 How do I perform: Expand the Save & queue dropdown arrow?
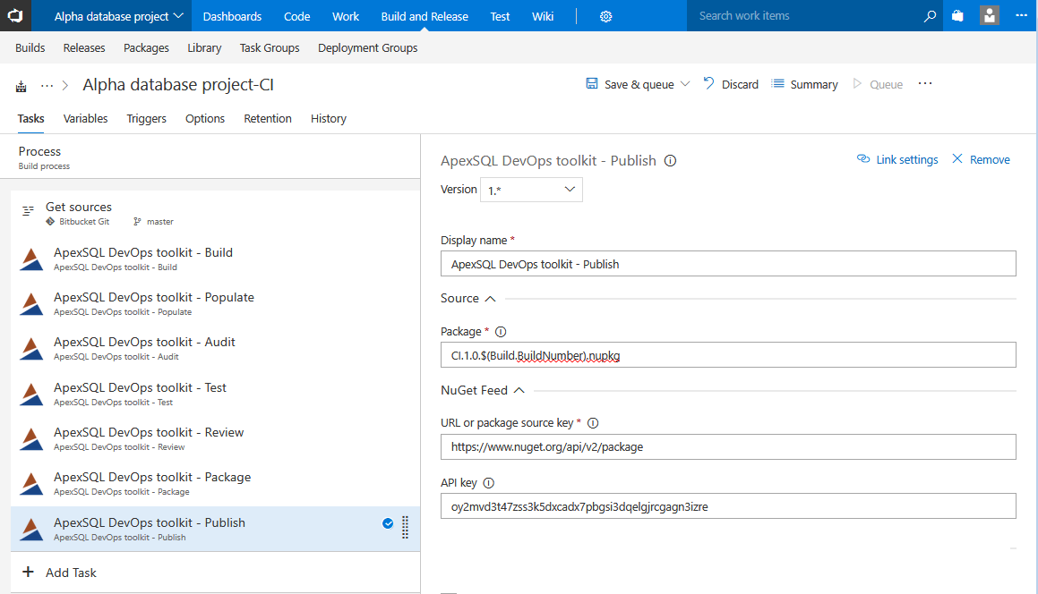pos(685,83)
